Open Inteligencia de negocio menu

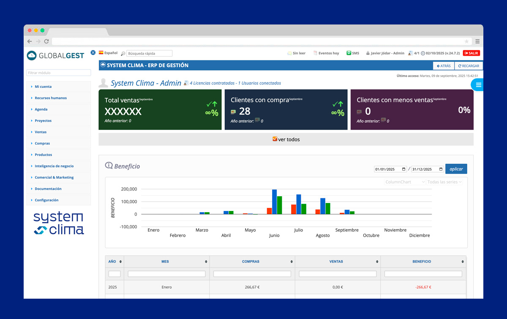click(54, 166)
